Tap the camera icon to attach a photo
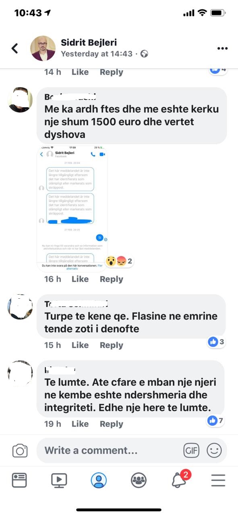238x516 pixels. pos(20,450)
